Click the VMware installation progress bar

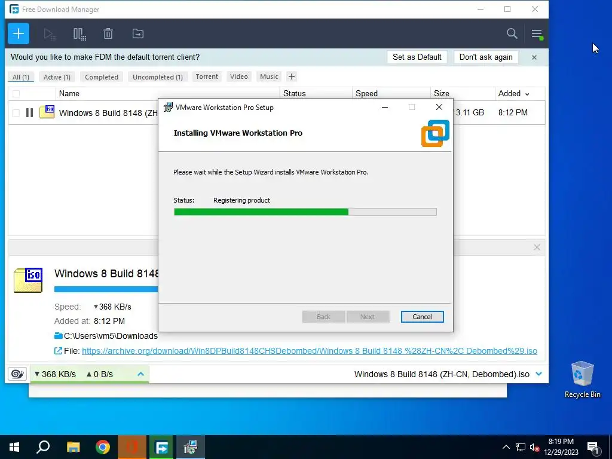pyautogui.click(x=305, y=212)
